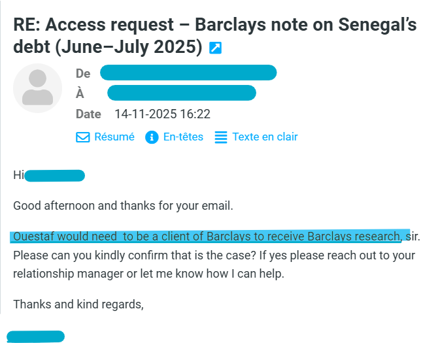Viewport: 423px width, 343px height.
Task: Click the Thanks and kind regards line
Action: click(78, 304)
